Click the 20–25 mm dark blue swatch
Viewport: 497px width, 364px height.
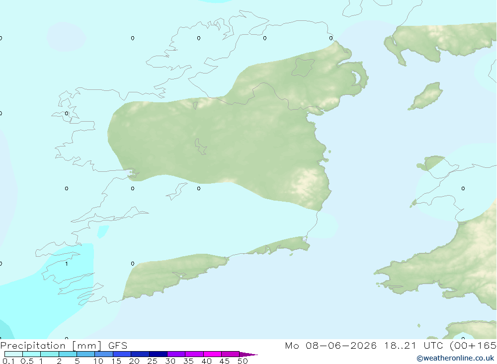[x=140, y=354]
